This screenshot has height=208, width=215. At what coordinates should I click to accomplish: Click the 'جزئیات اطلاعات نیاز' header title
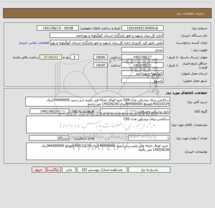click(x=190, y=13)
